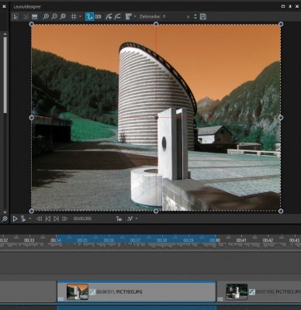The image size is (301, 310).
Task: Select the top-right corner handle of image
Action: click(281, 24)
